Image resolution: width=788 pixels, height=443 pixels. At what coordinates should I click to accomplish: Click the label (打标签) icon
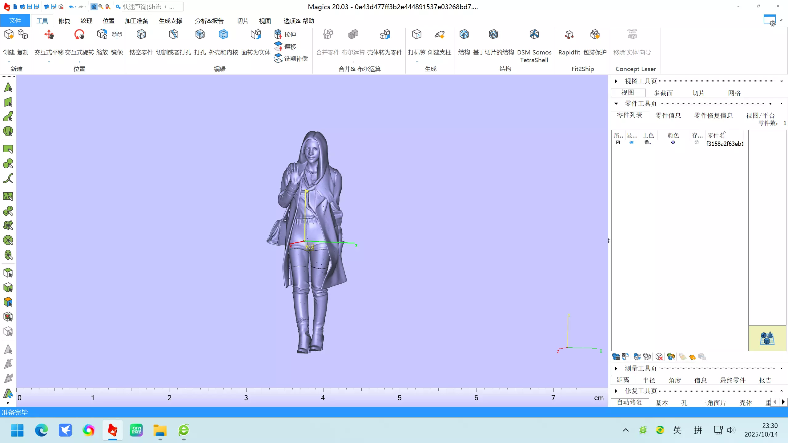pos(416,35)
